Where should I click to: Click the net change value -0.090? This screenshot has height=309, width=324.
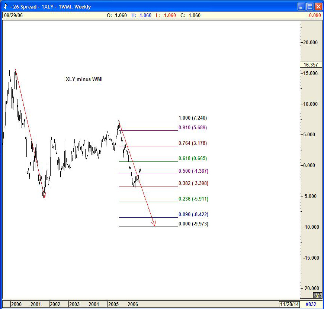coord(314,15)
